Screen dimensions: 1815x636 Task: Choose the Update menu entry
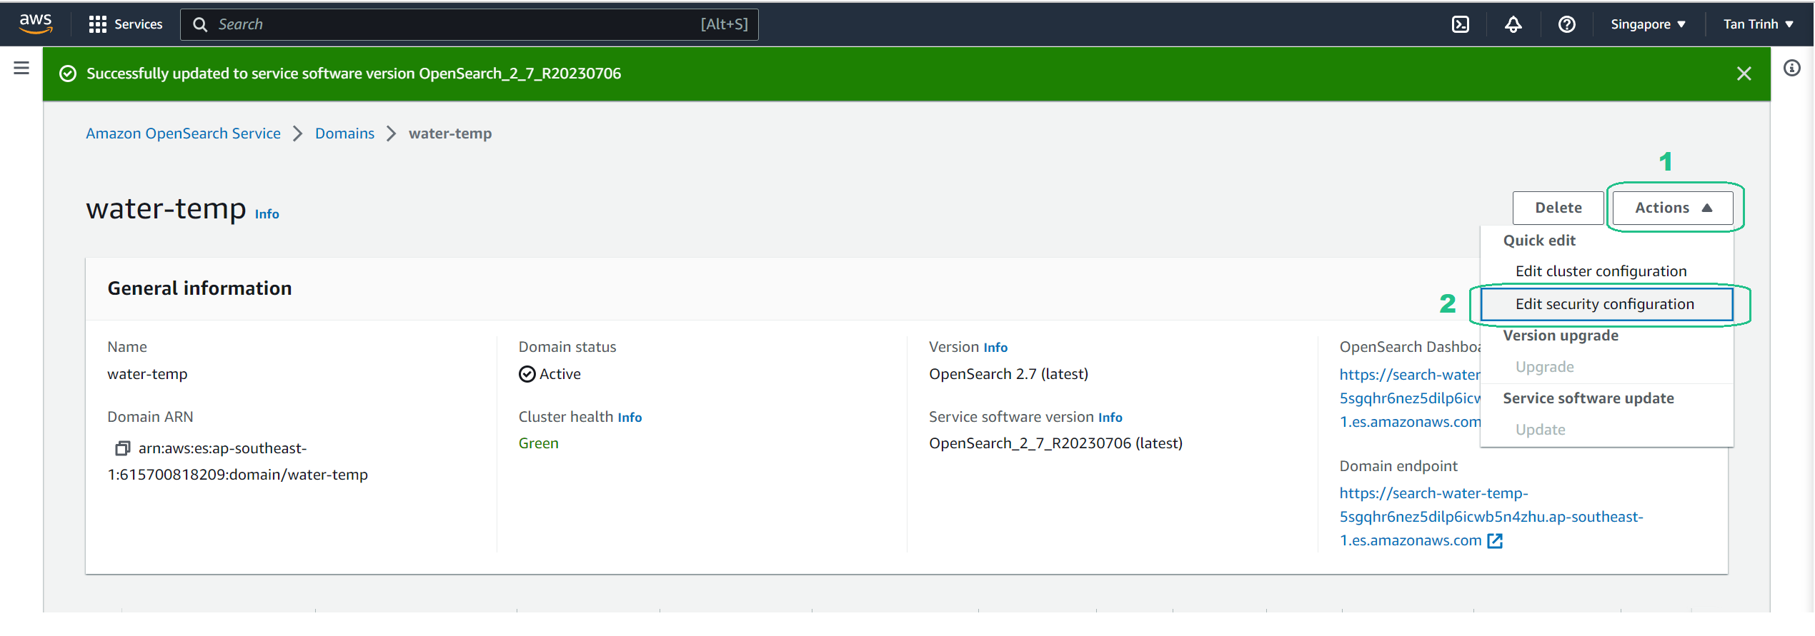point(1606,430)
